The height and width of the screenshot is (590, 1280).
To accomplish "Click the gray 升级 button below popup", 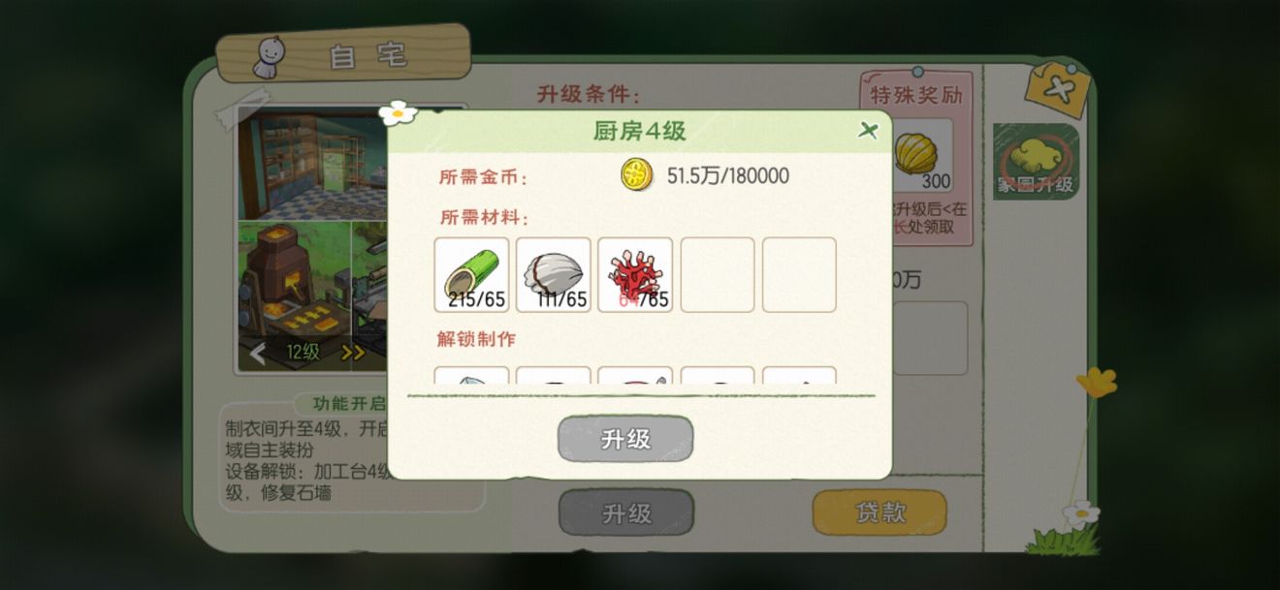I will 626,512.
